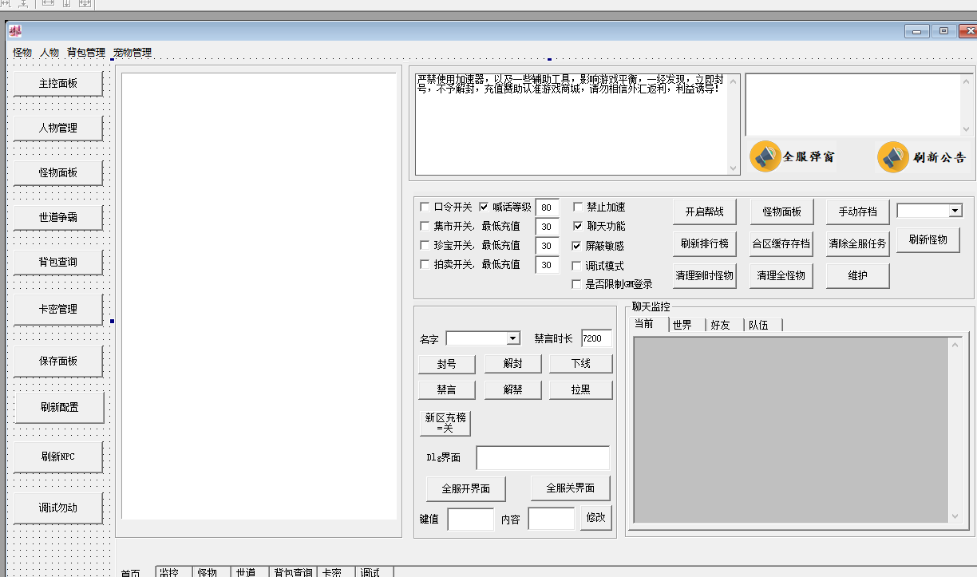Enable the 口令开关 checkbox

[425, 207]
